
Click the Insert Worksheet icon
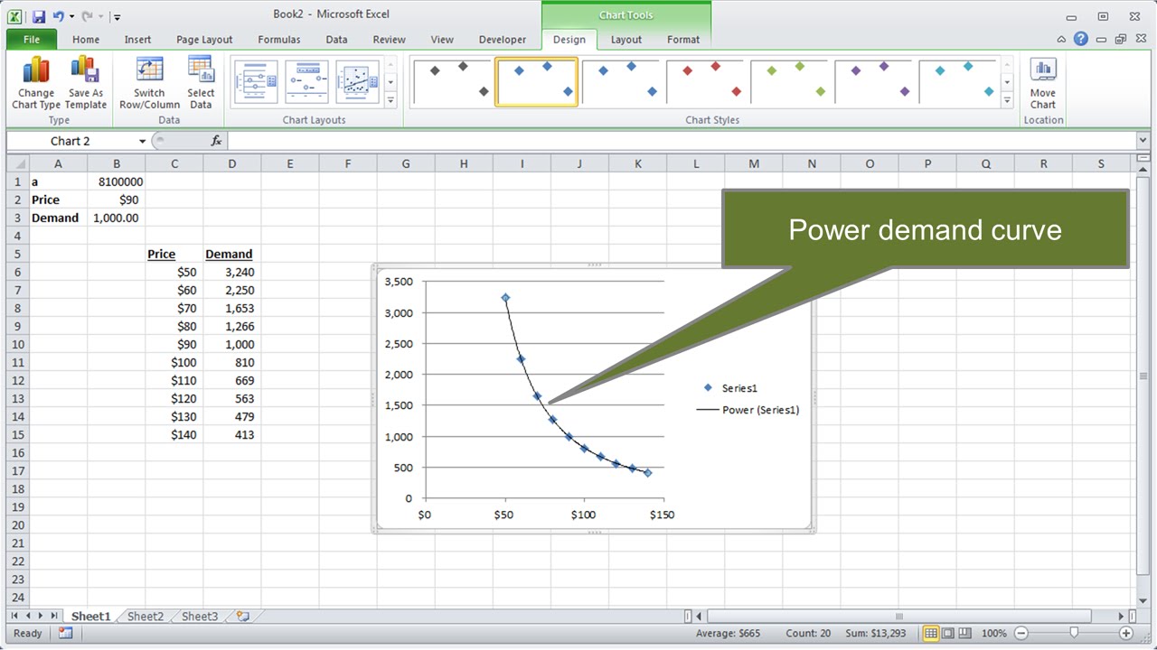(242, 617)
